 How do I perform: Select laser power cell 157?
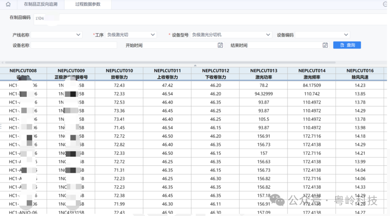[264, 153]
